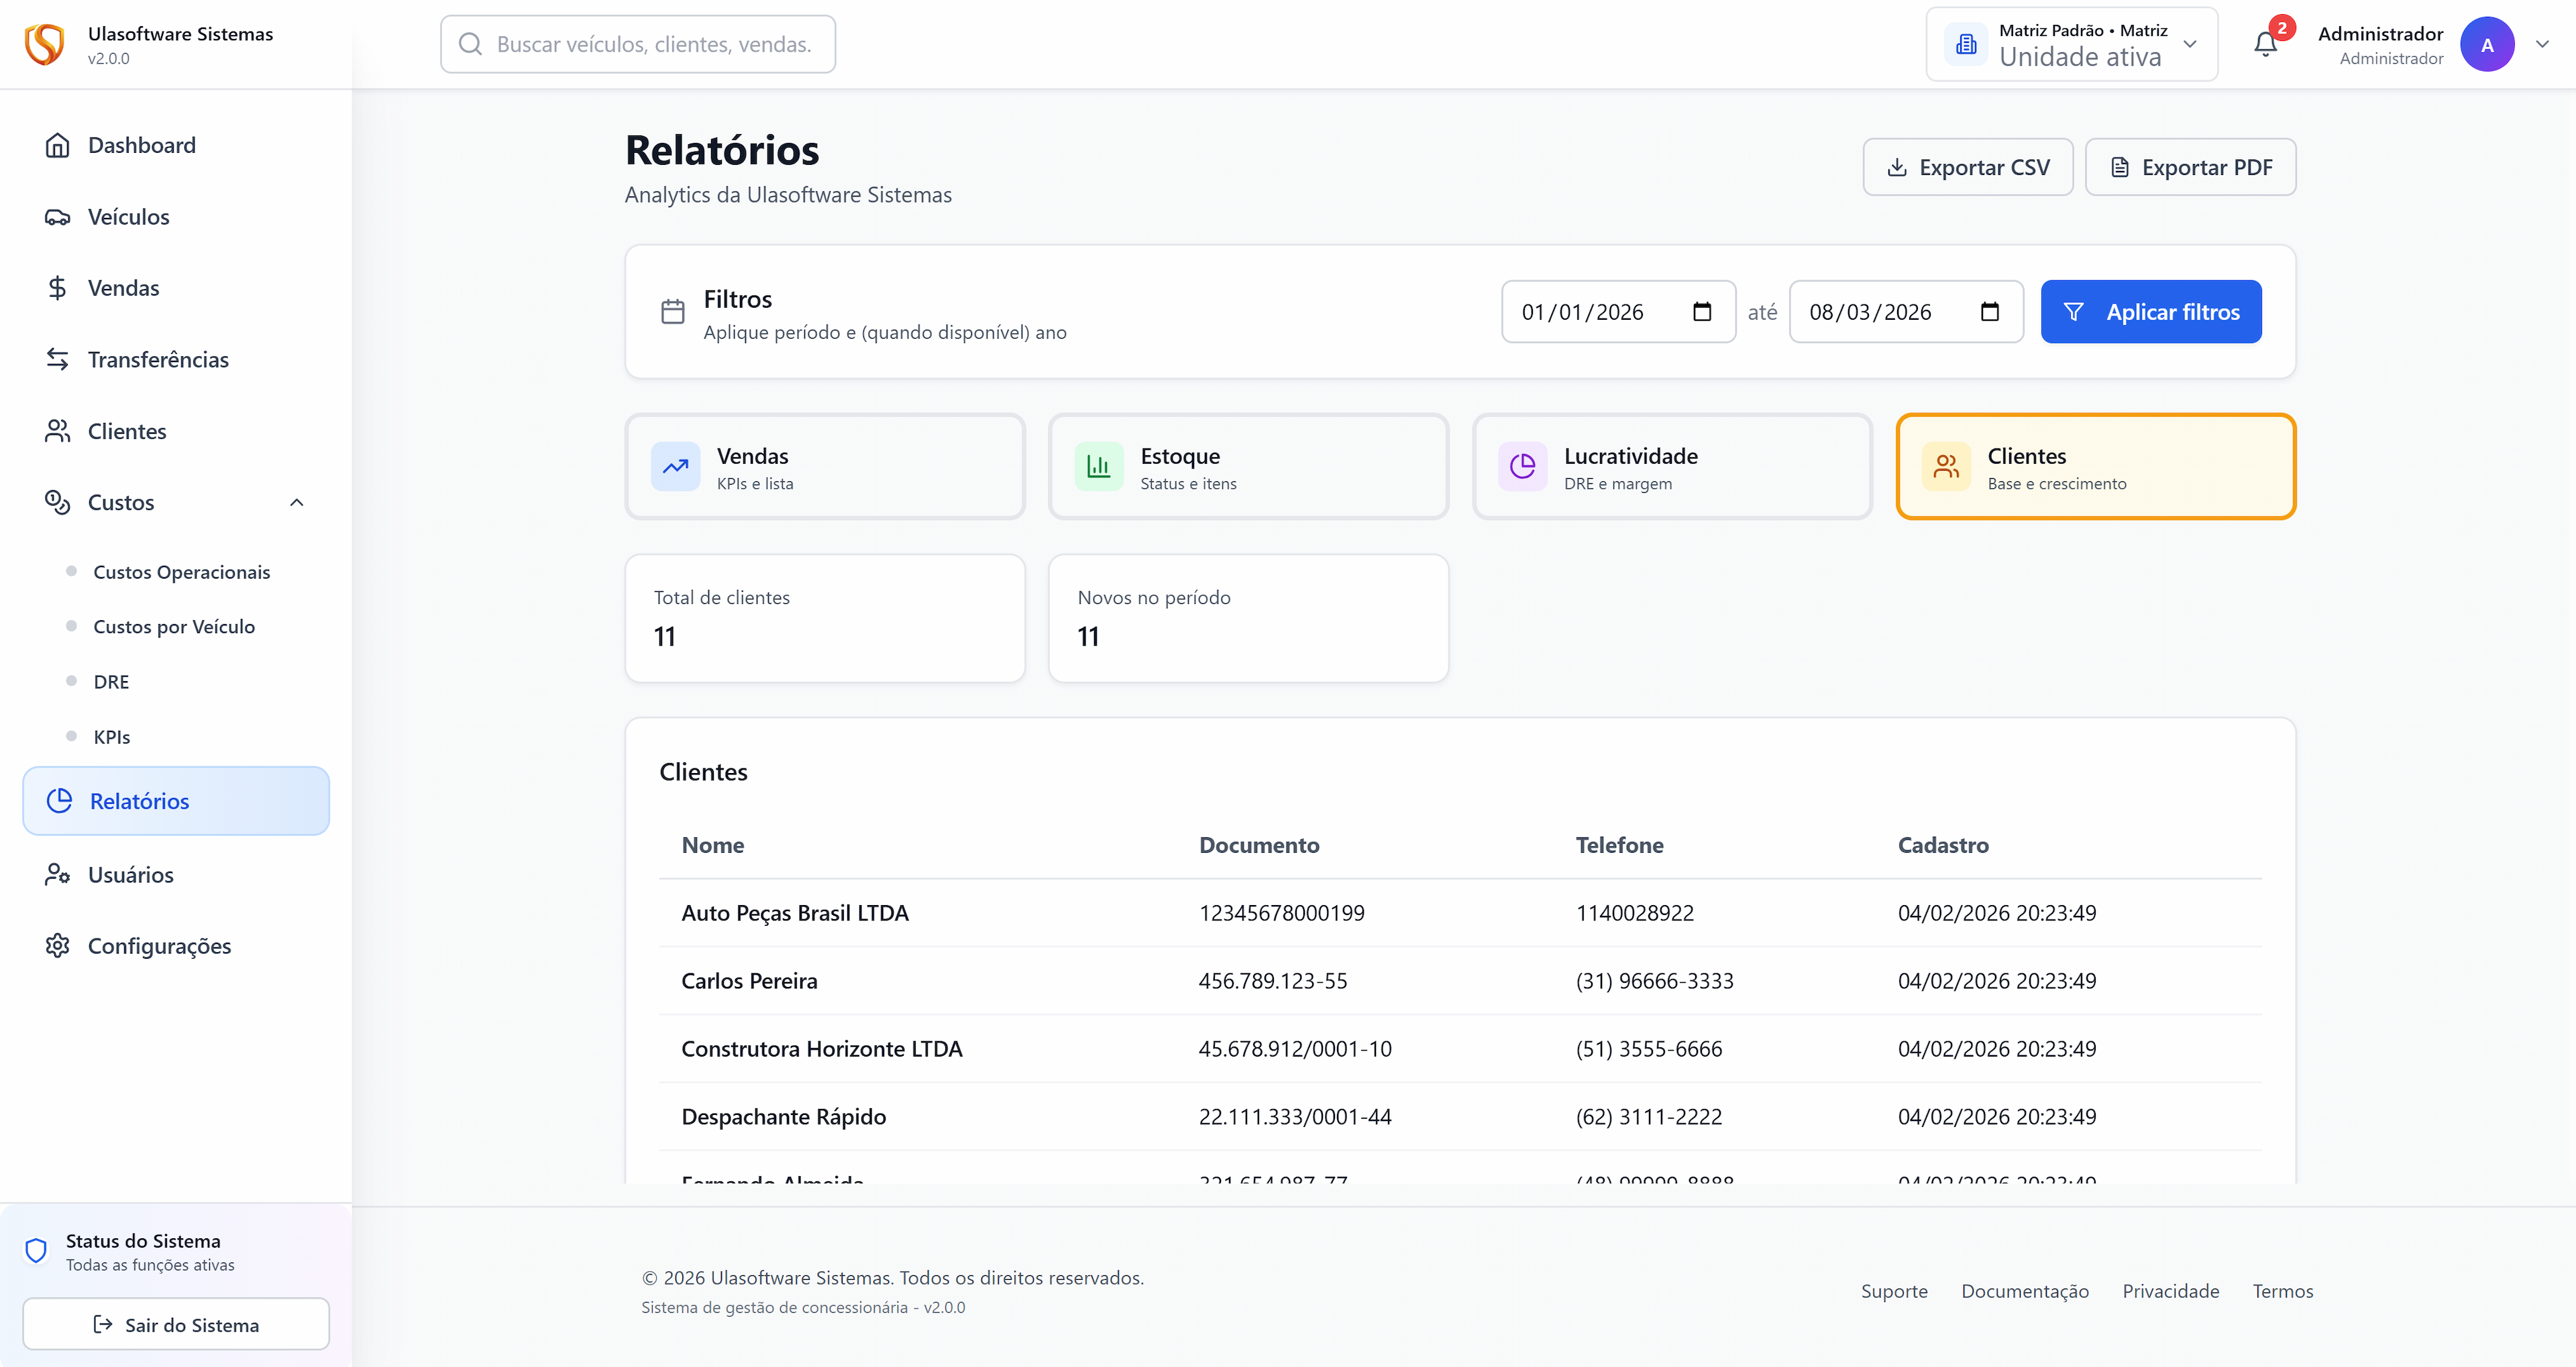Open the Vendas section via dollar icon
2576x1367 pixels.
click(57, 288)
